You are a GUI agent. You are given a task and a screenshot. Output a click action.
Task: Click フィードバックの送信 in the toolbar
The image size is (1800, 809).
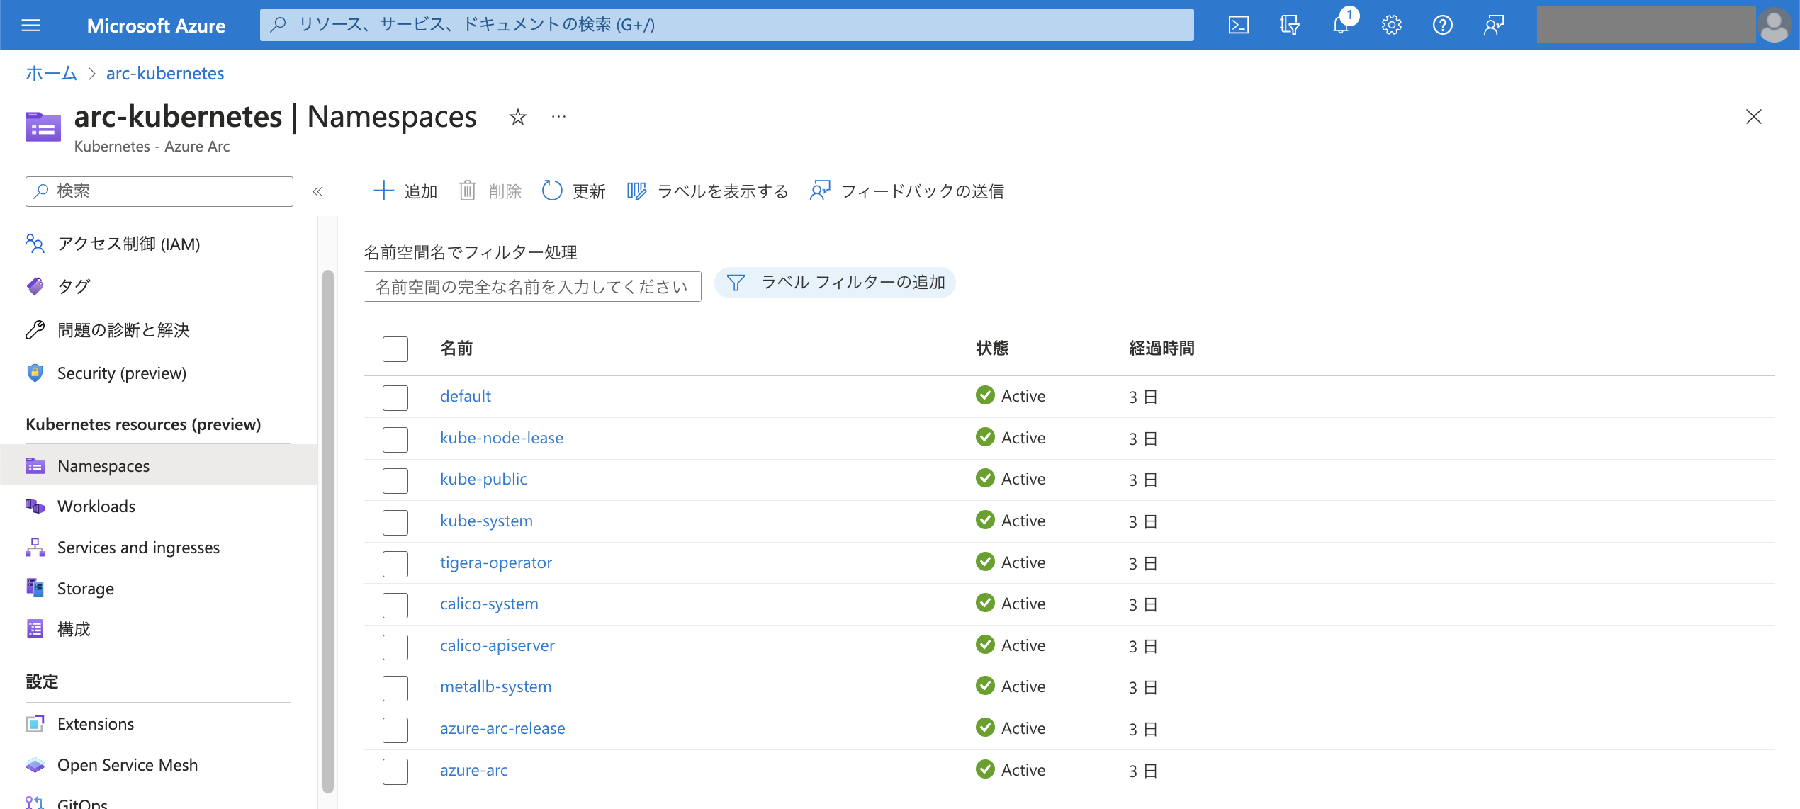(x=906, y=191)
